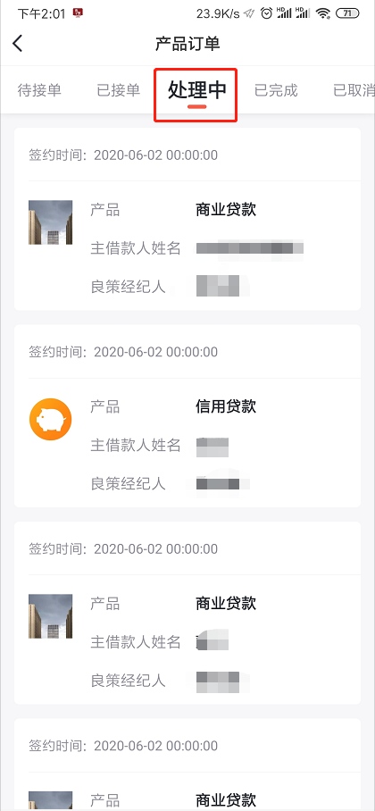This screenshot has height=811, width=375.
Task: Tap the battery indicator icon
Action: 347,13
